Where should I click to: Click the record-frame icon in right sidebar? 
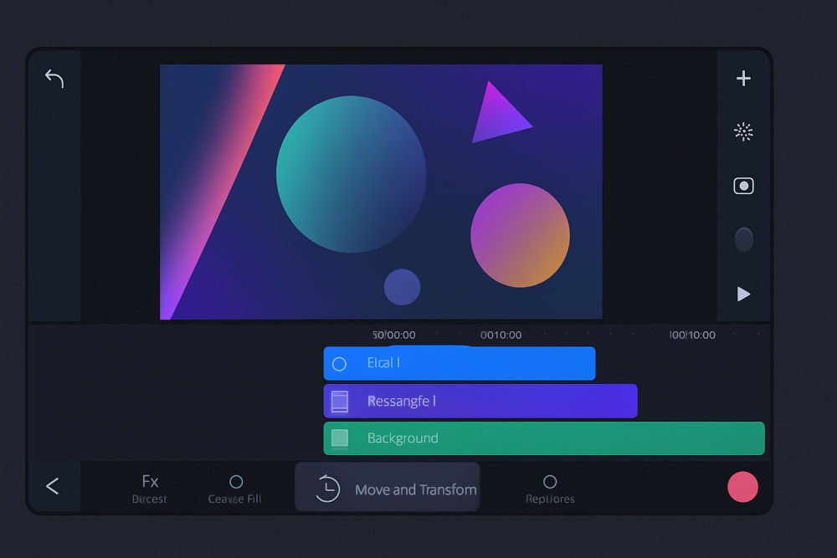(x=743, y=186)
